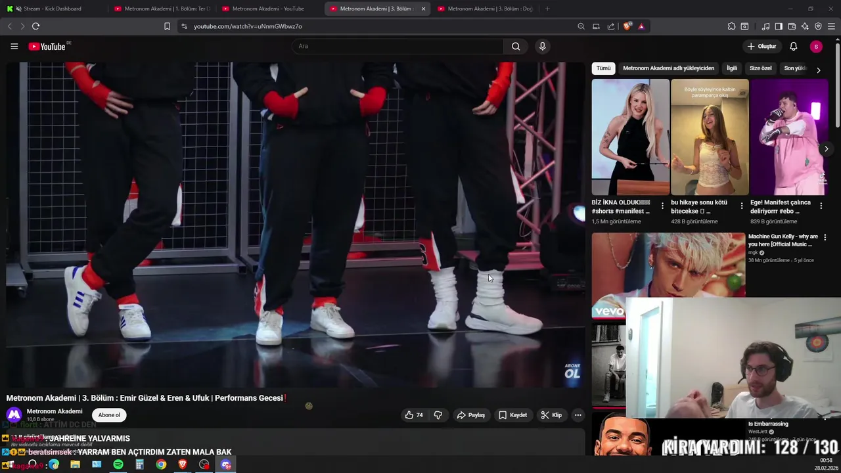Open the YouTube hamburger guide menu
Viewport: 841px width, 473px height.
click(x=14, y=46)
